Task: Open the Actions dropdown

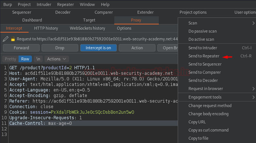Action: 57,59
